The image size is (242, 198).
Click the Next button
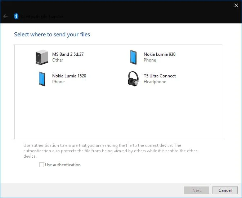click(197, 190)
